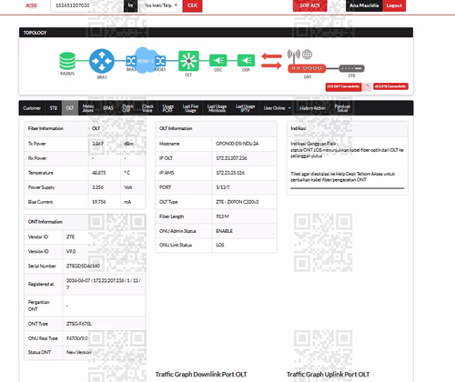Click the Power Supply value 3.256
This screenshot has height=382, width=455.
coord(97,187)
